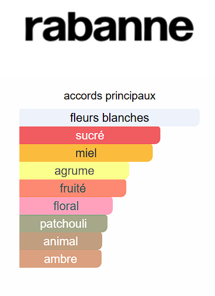Image resolution: width=215 pixels, height=296 pixels.
Task: Click the 'agrume' text
Action: point(75,171)
